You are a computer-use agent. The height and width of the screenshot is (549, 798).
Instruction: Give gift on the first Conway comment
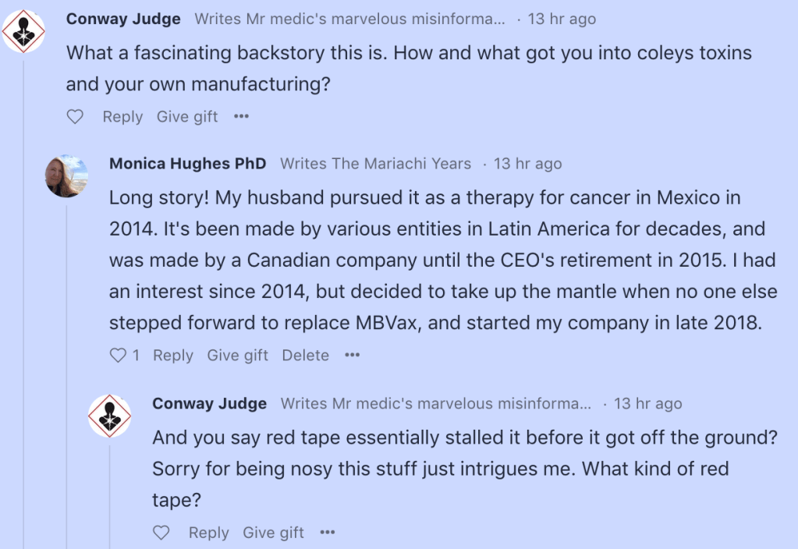pyautogui.click(x=187, y=117)
